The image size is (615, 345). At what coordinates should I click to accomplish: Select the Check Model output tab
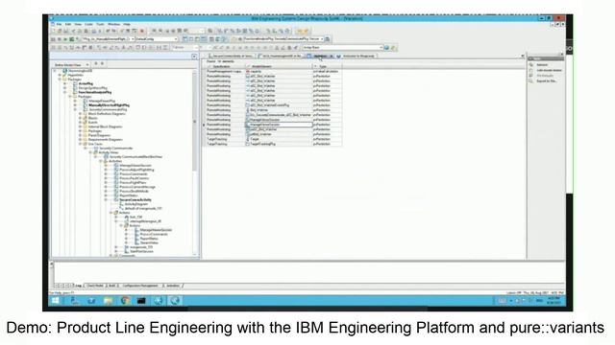(x=95, y=286)
